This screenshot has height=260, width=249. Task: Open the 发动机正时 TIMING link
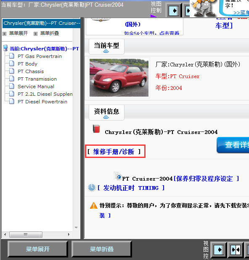click(131, 188)
